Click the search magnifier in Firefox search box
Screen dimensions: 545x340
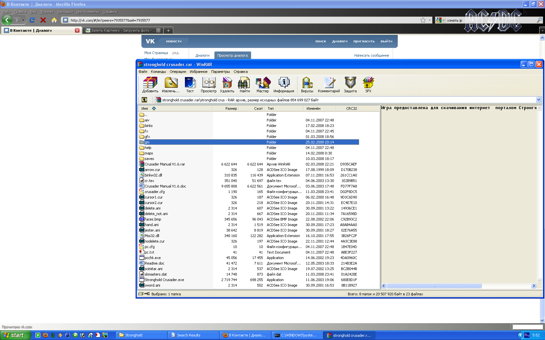point(539,20)
